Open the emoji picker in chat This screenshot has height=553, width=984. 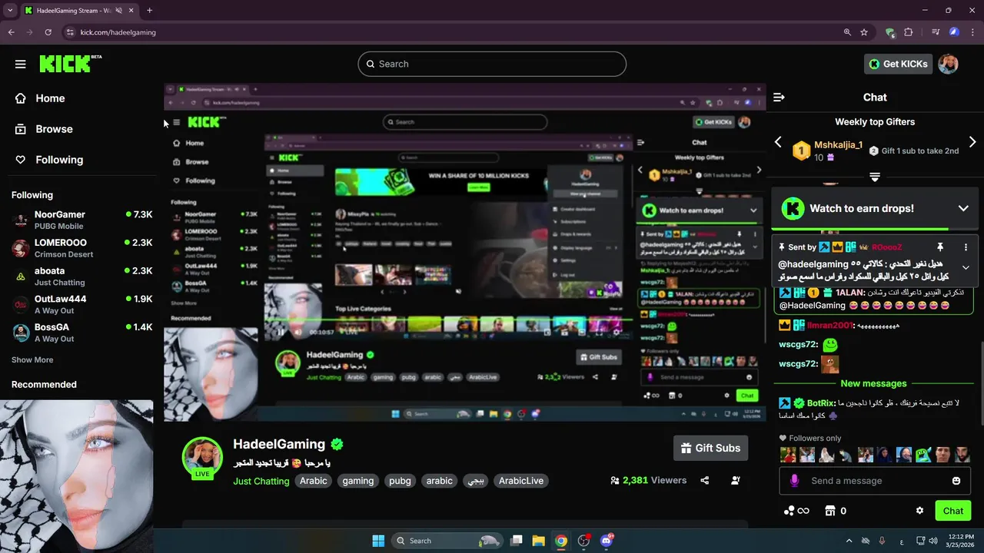[956, 481]
